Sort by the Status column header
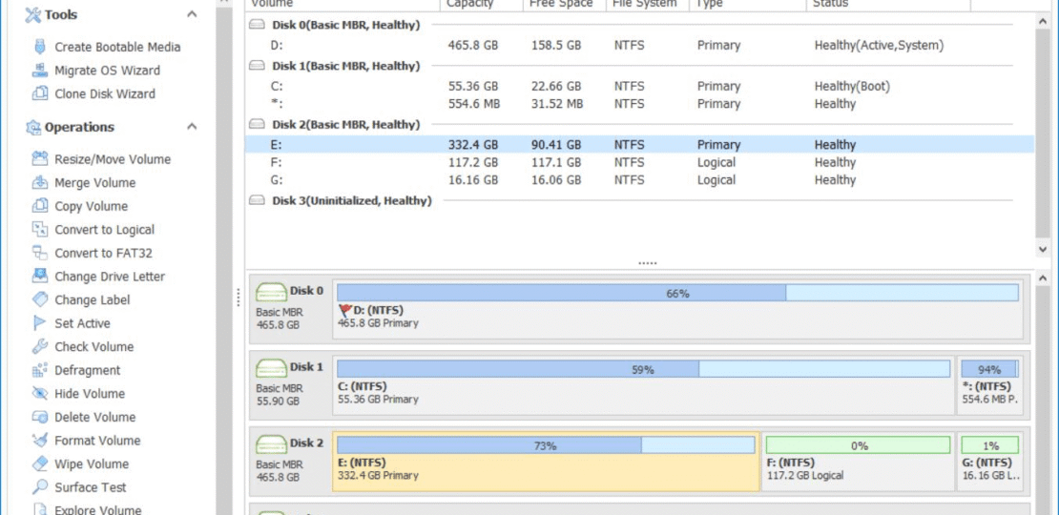This screenshot has width=1059, height=515. [x=888, y=5]
